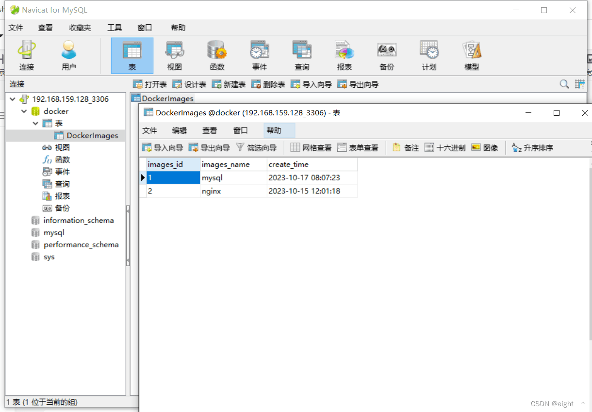The height and width of the screenshot is (412, 592).
Task: Select 事件 node in the tree
Action: click(56, 172)
